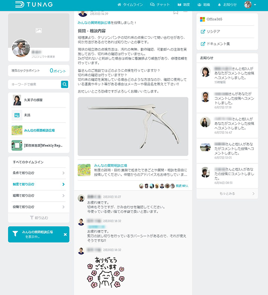
Task: Click the 未読 icon
Action: pyautogui.click(x=17, y=115)
